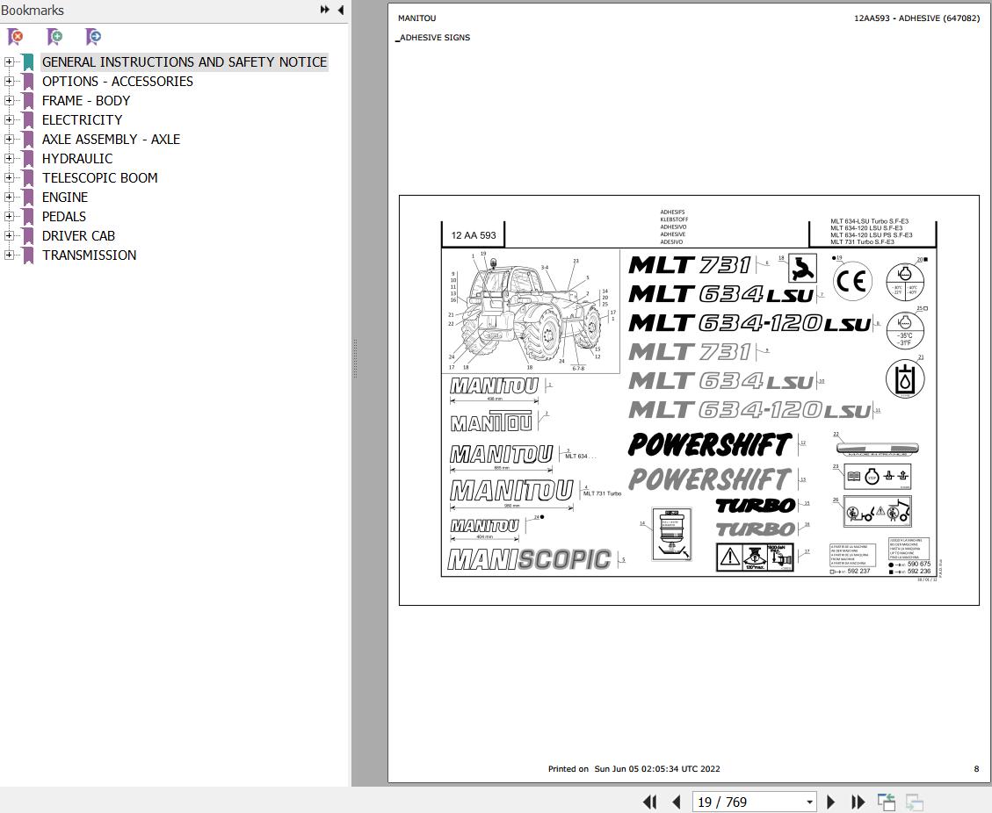The width and height of the screenshot is (992, 813).
Task: Open the HYDRAULIC bookmark
Action: [77, 159]
